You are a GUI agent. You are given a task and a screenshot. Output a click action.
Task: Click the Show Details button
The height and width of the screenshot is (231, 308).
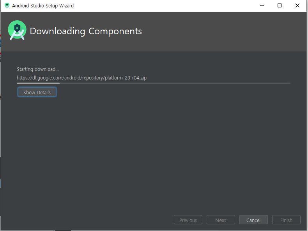tap(37, 92)
